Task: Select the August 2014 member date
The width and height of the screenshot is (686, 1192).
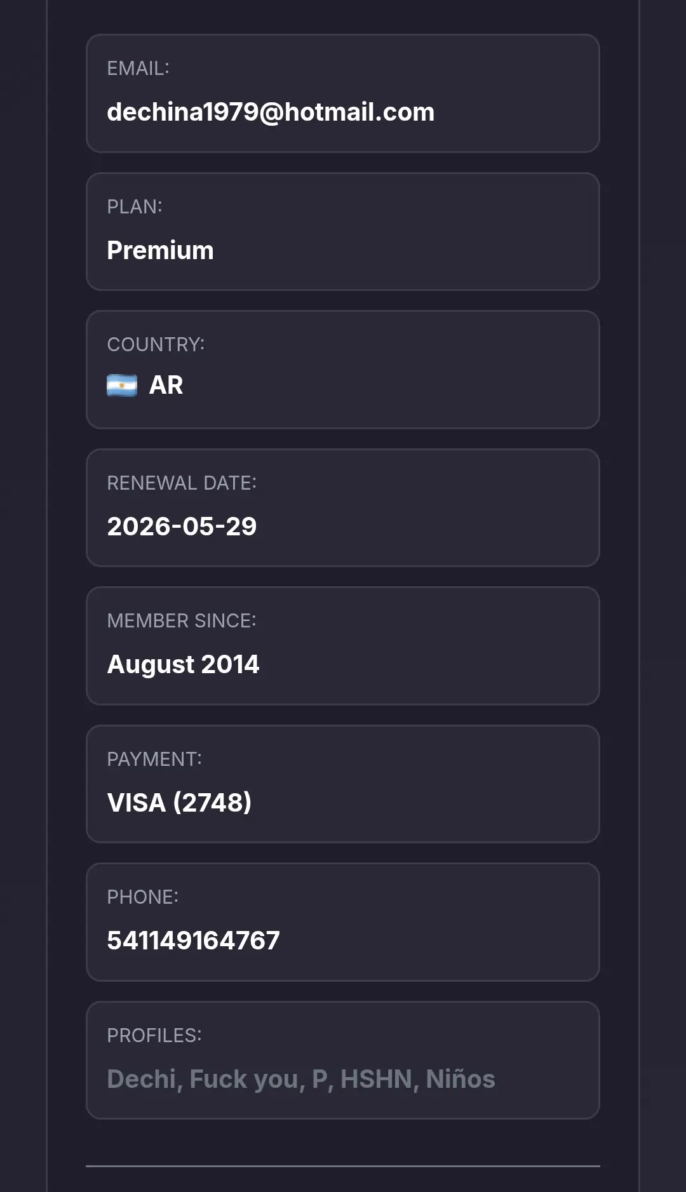Action: coord(183,665)
